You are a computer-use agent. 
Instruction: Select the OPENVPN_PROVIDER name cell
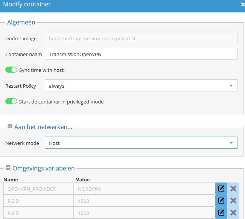pos(38,189)
